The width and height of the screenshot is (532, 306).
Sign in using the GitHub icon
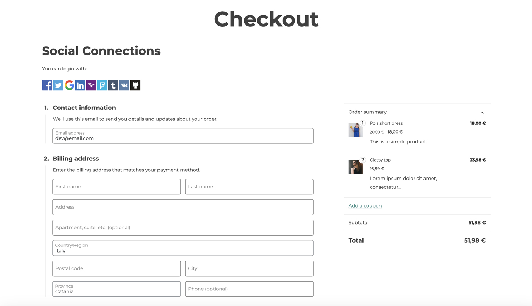click(135, 85)
